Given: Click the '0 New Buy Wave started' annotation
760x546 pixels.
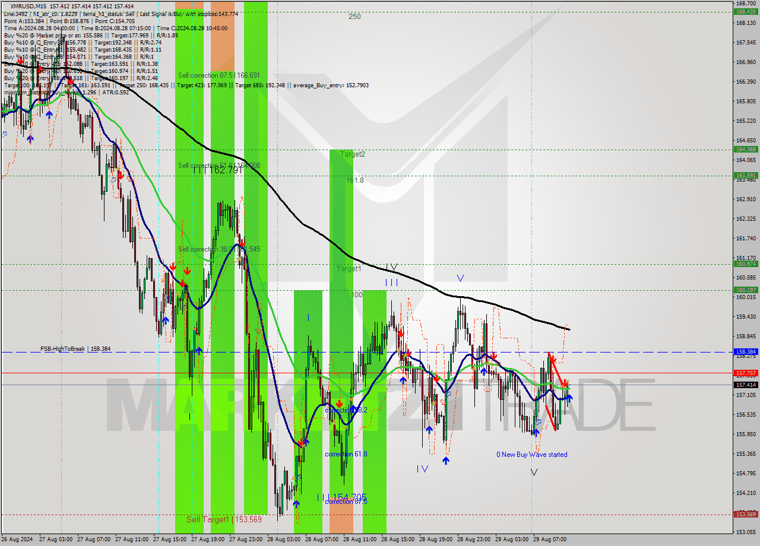Looking at the screenshot, I should 532,455.
